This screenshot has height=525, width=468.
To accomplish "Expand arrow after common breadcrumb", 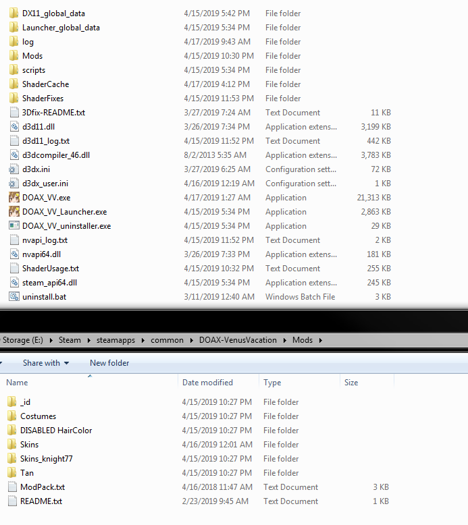I will (191, 340).
